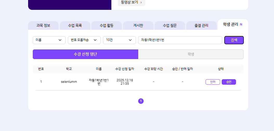Expand the 10건 page size dropdown

coord(119,40)
